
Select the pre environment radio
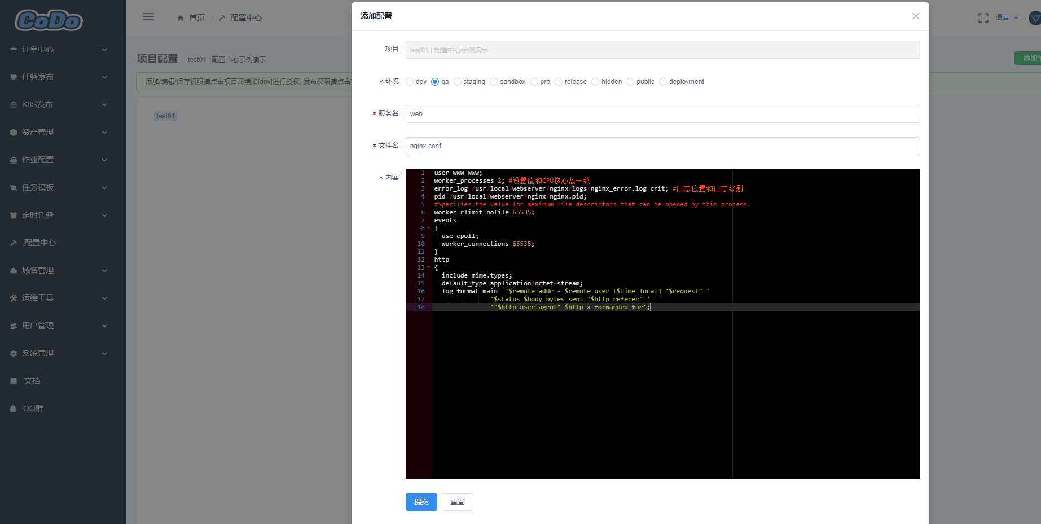pos(534,82)
